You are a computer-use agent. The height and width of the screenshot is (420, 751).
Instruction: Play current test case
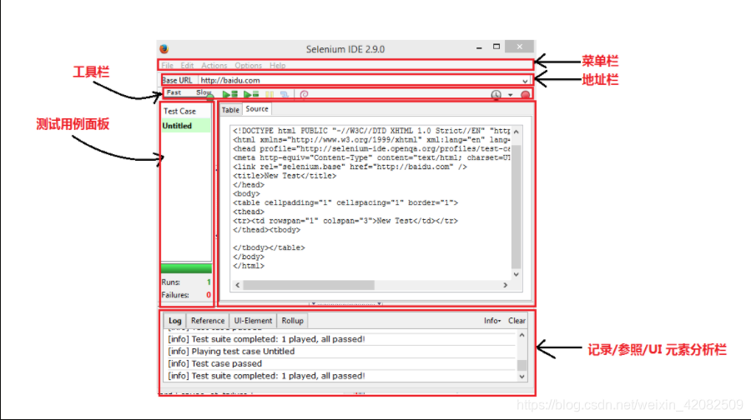click(x=251, y=95)
